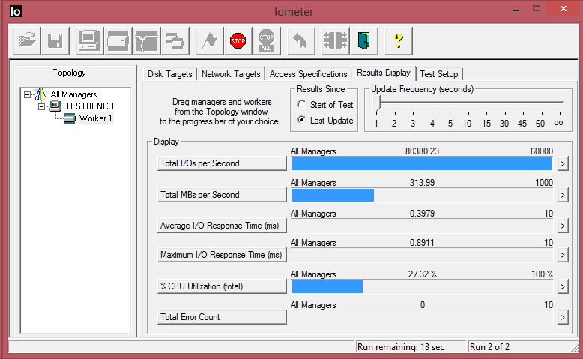Click the Start New Manager computer icon
The image size is (583, 359).
pos(90,41)
